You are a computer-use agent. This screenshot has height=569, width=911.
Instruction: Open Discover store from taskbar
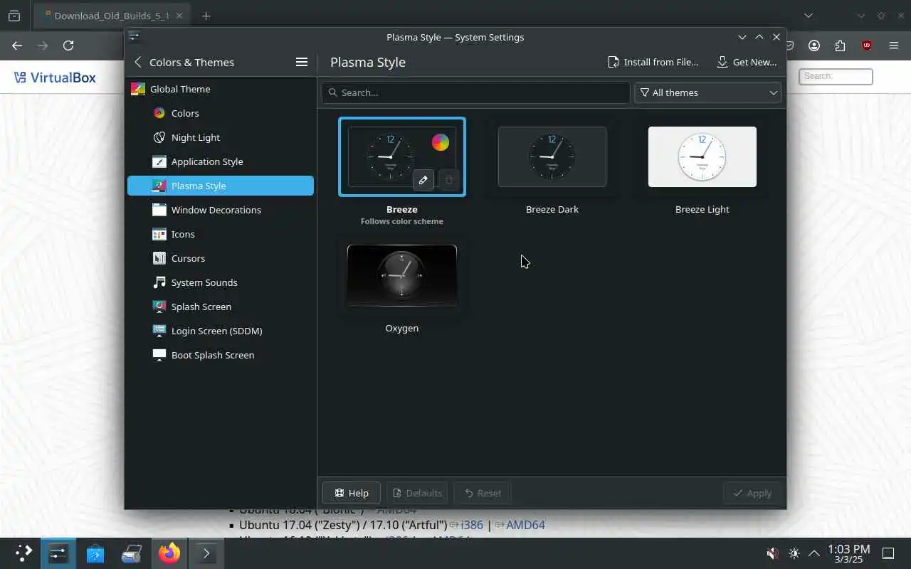pyautogui.click(x=95, y=553)
